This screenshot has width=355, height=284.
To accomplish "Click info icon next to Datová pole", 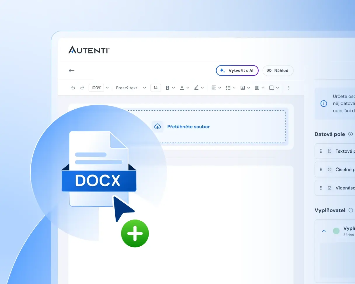I will [351, 134].
